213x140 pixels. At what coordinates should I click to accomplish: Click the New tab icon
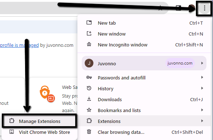point(89,22)
